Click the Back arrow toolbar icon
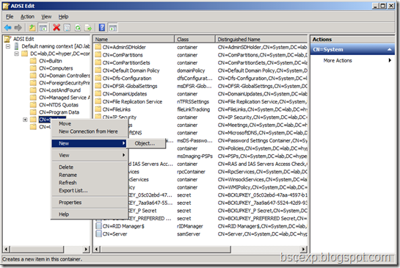Screen dimensions: 400x268 [x=7, y=27]
